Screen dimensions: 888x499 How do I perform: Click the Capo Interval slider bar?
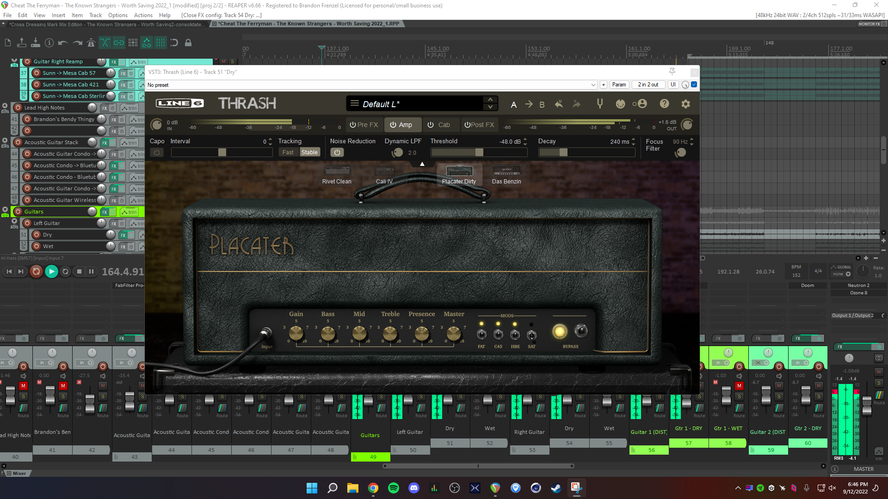(x=222, y=152)
